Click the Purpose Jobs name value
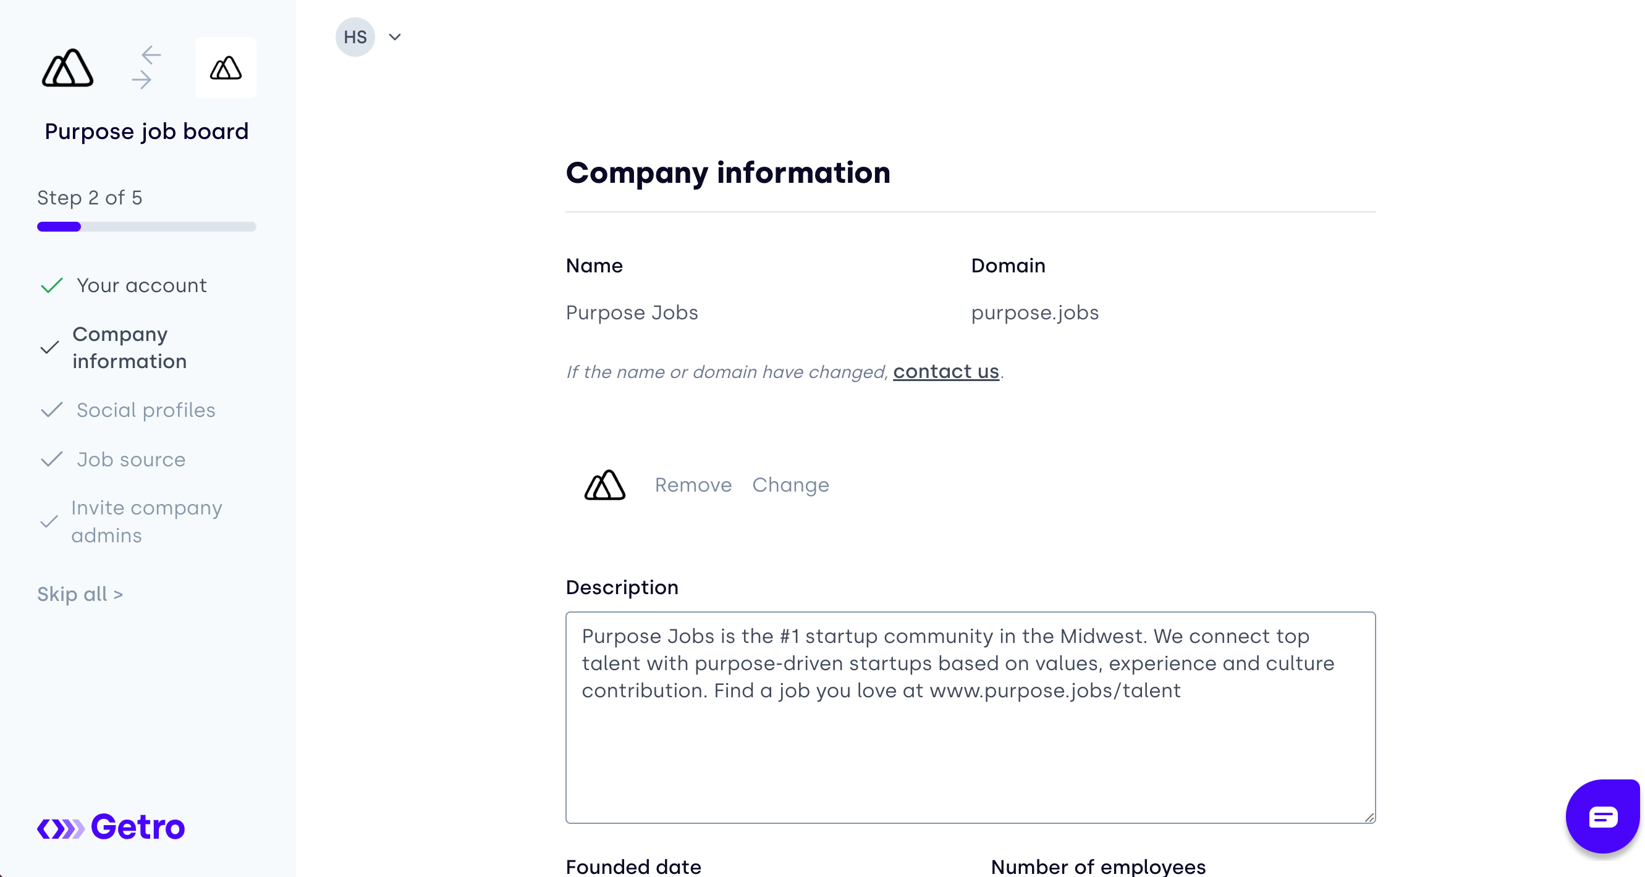This screenshot has width=1645, height=877. (x=632, y=313)
